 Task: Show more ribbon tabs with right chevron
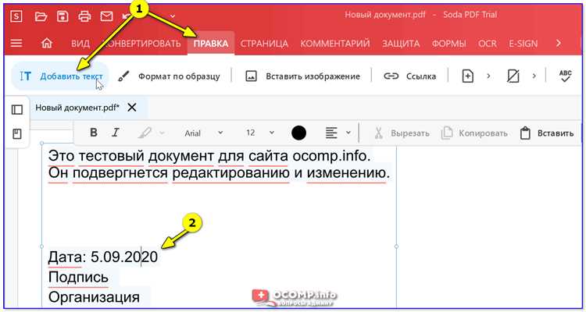pos(559,44)
